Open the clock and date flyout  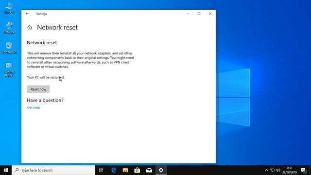[x=290, y=170]
